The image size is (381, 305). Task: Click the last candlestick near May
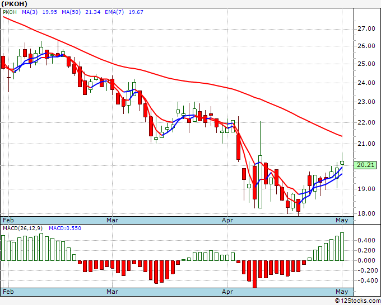(342, 163)
